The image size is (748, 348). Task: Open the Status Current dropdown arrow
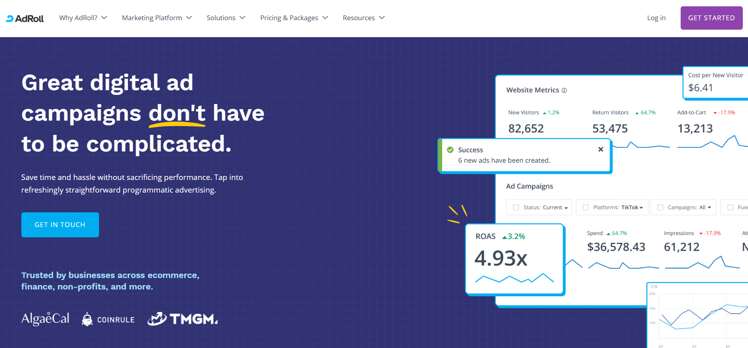point(566,208)
